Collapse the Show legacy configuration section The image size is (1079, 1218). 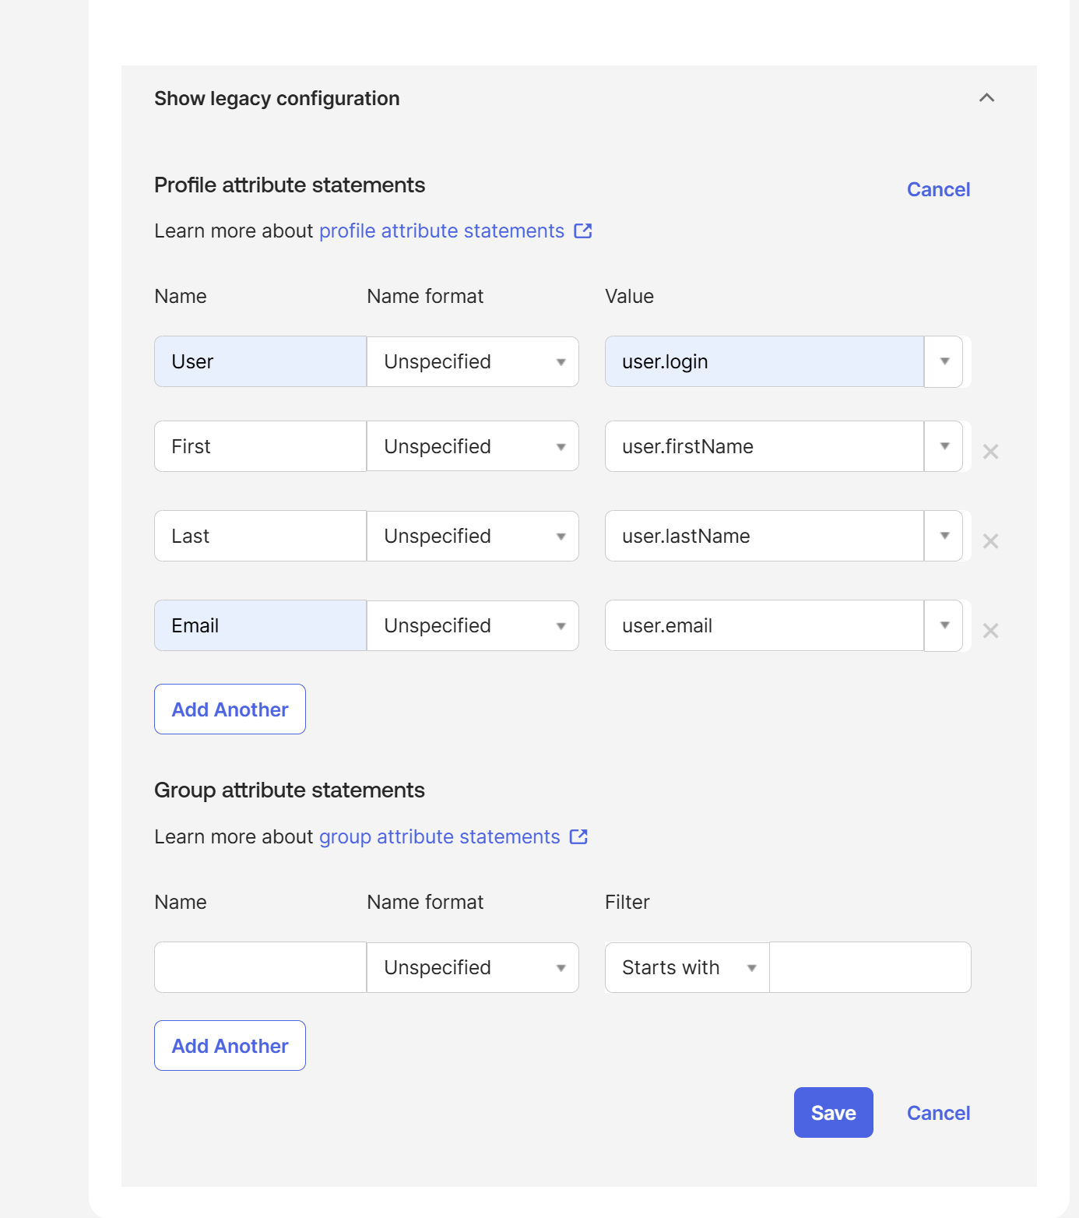tap(986, 98)
